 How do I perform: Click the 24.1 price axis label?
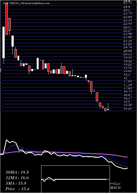point(127,10)
